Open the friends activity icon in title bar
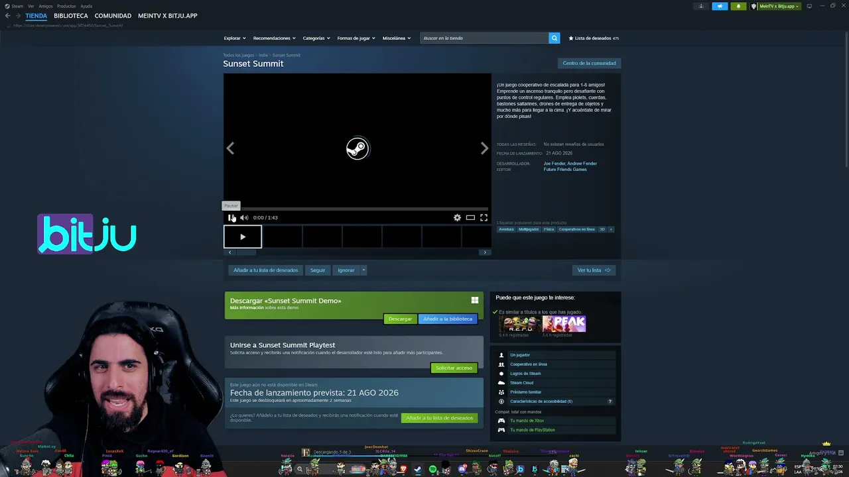Screen dimensions: 849x477 tap(701, 6)
